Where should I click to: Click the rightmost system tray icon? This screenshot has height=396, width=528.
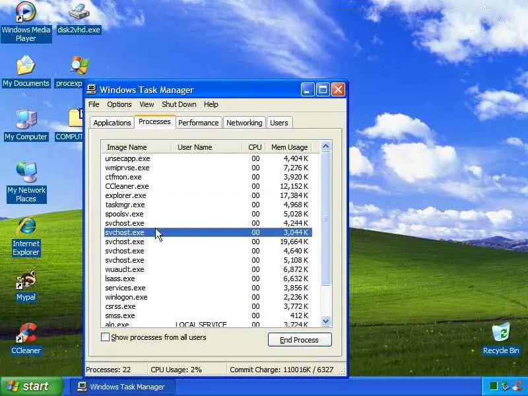pyautogui.click(x=516, y=386)
